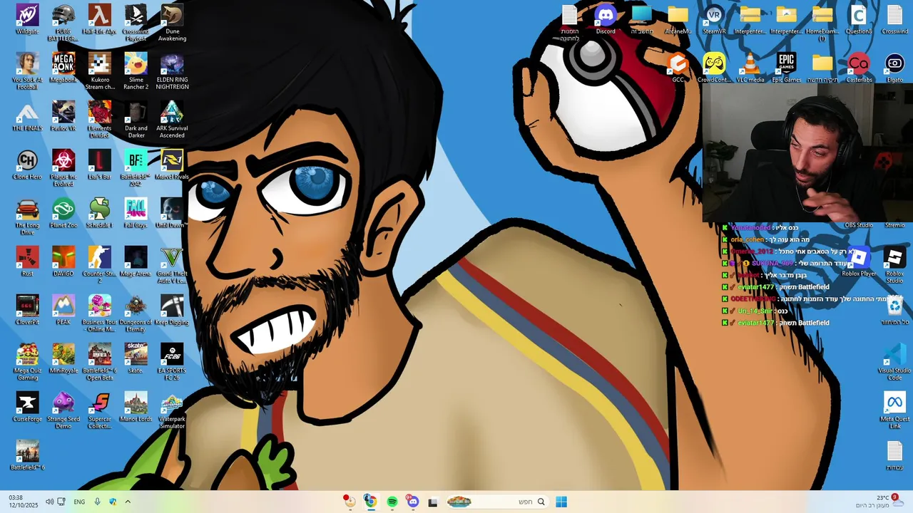Open Dungeons of Eternity shortcut
This screenshot has height=513, width=913.
point(136,313)
